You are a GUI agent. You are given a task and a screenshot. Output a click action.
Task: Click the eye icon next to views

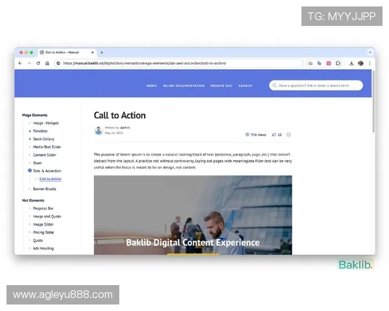(x=247, y=135)
